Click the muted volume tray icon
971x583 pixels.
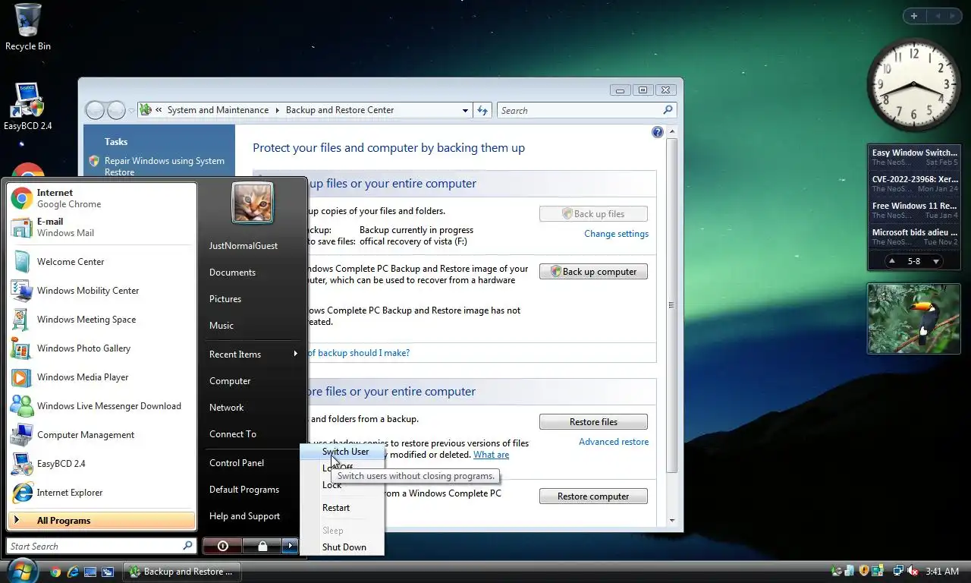(913, 572)
